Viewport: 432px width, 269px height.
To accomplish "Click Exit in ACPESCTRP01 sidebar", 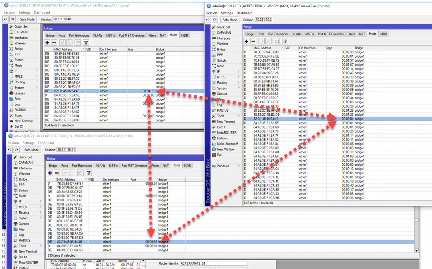I will click(219, 155).
